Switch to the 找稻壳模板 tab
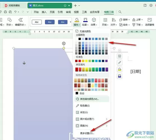The image size is (156, 140). click(14, 6)
